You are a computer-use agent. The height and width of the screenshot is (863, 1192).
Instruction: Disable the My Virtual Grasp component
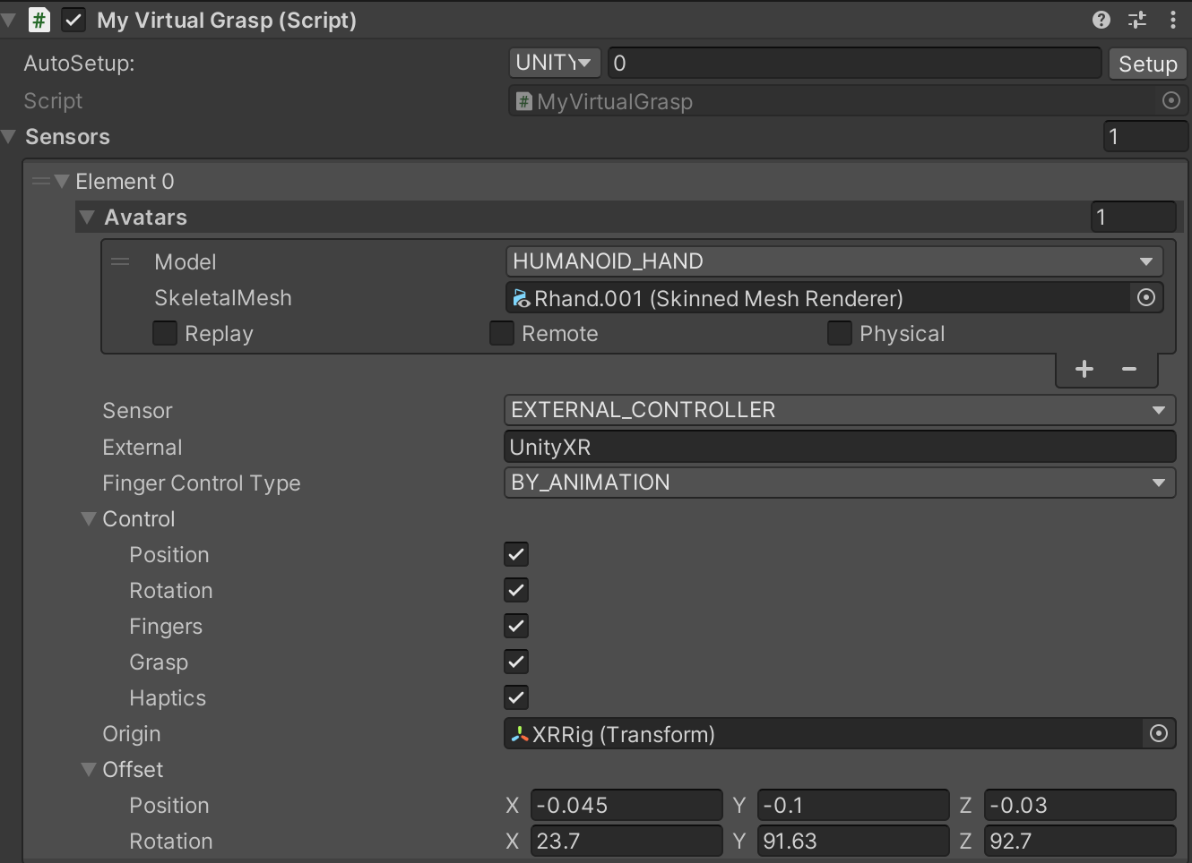(x=73, y=20)
